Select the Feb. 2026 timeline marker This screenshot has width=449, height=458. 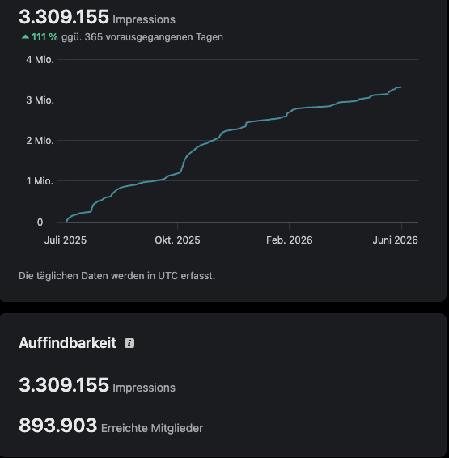pyautogui.click(x=290, y=240)
